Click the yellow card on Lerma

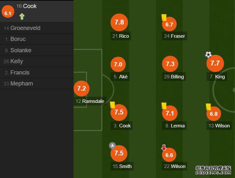click(164, 106)
